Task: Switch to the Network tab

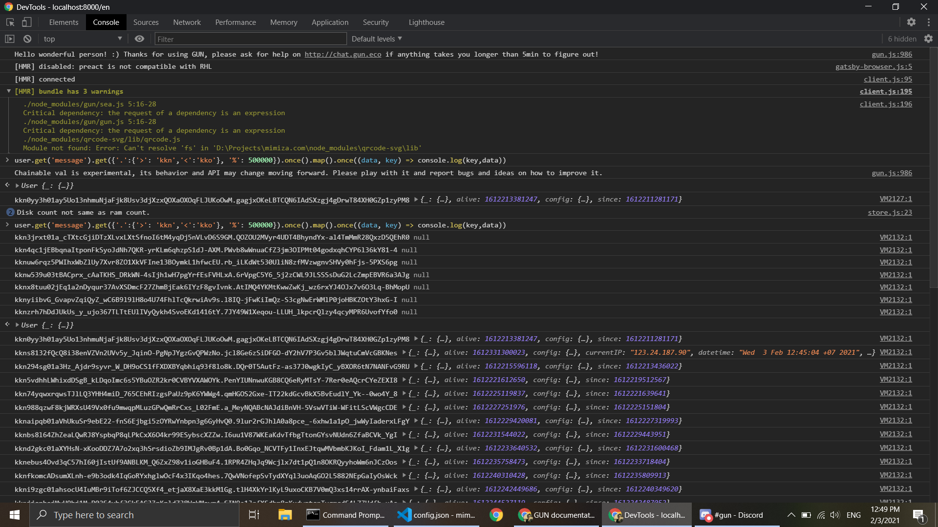Action: [x=187, y=22]
